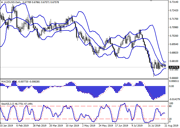This screenshot has width=180, height=128.
Task: Select the 10 Apr 2019 date label
Action: coord(72,126)
